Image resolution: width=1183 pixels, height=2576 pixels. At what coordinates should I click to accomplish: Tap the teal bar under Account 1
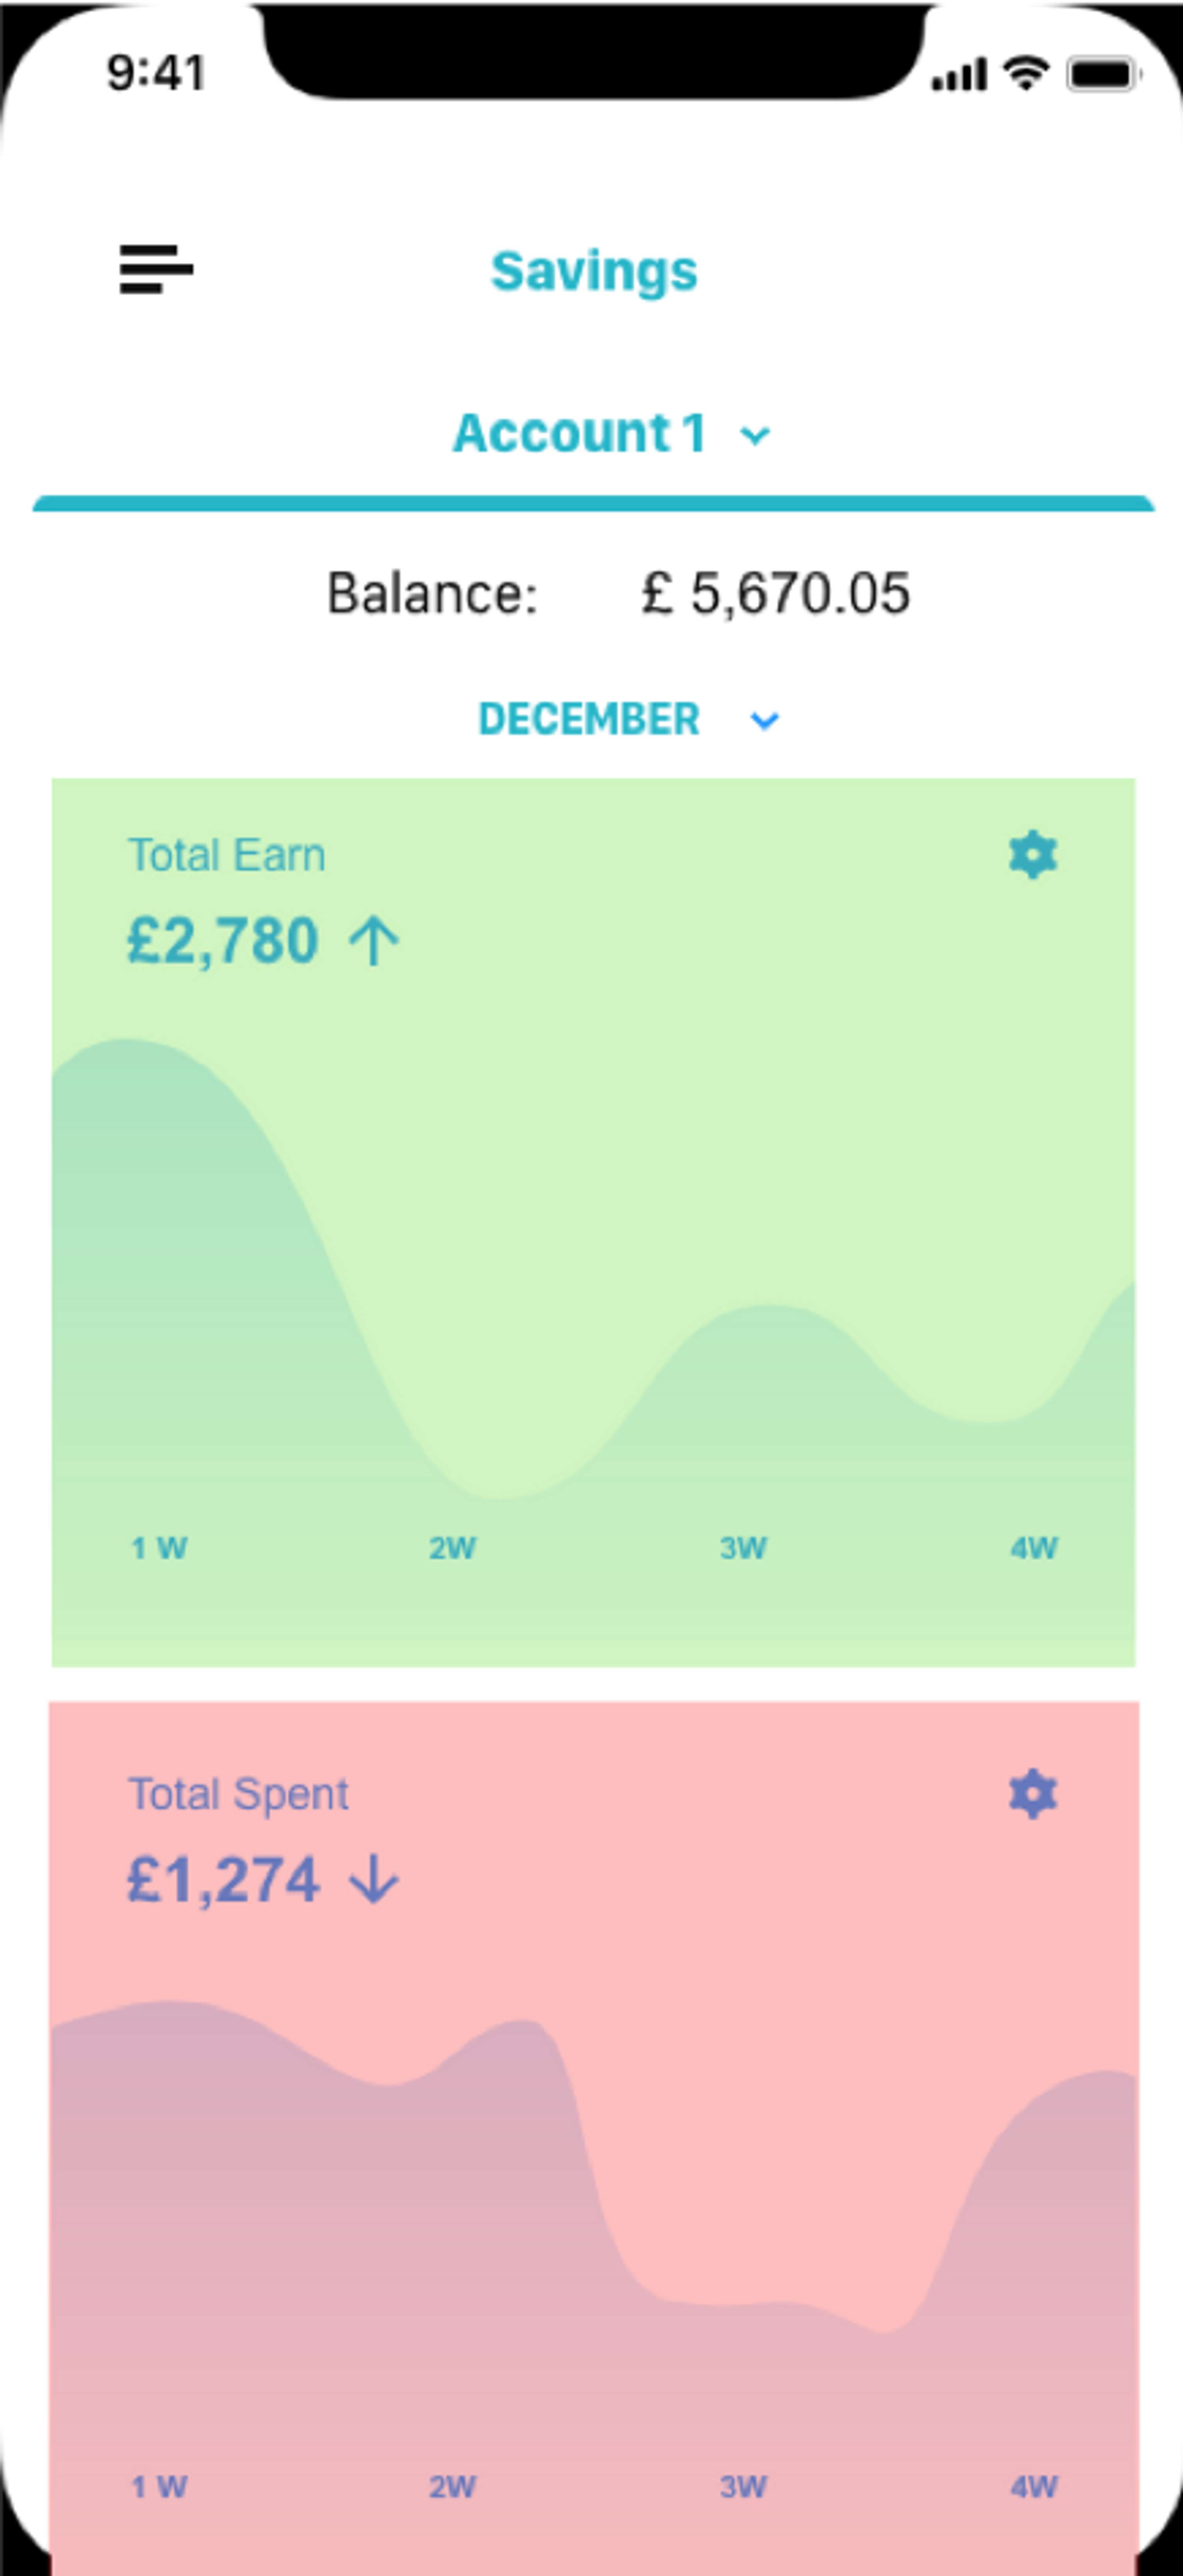pos(594,503)
